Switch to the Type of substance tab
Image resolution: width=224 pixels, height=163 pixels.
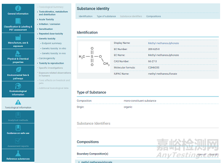tap(106, 16)
